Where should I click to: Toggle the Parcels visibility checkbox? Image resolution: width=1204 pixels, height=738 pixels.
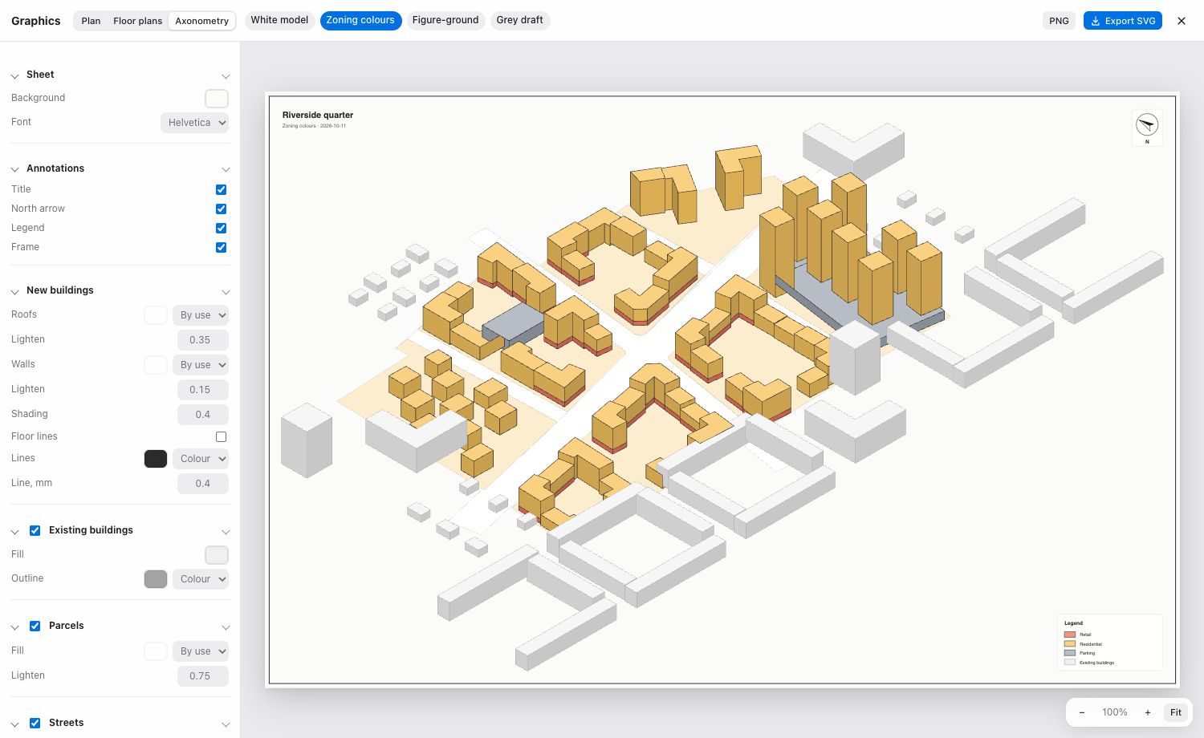35,626
